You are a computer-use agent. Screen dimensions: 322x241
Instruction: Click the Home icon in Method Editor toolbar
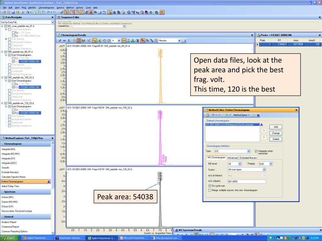(x=208, y=115)
